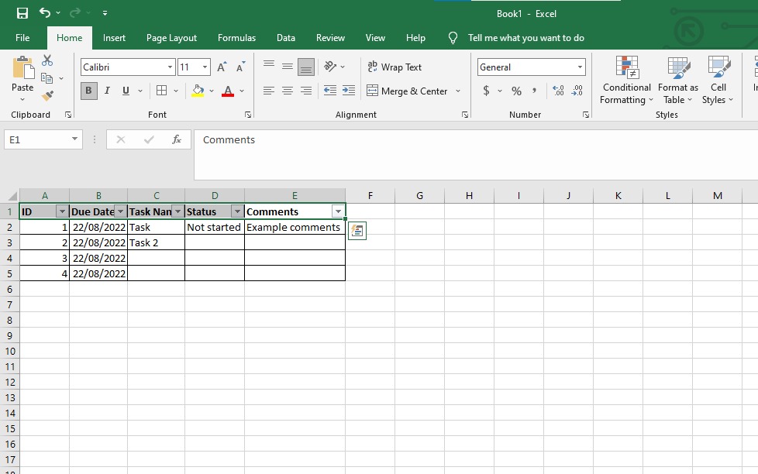
Task: Switch to the Formulas tab
Action: click(236, 38)
